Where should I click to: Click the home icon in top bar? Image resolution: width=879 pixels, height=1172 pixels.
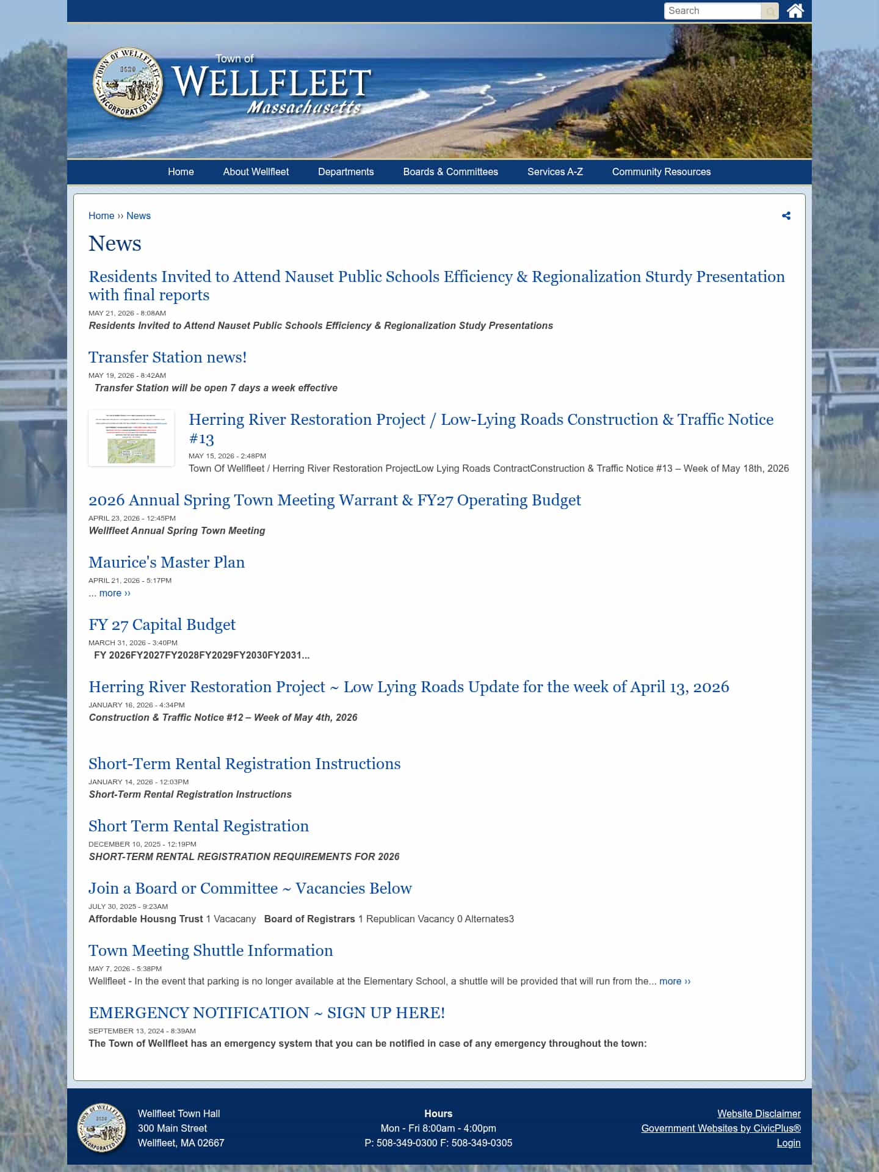795,11
